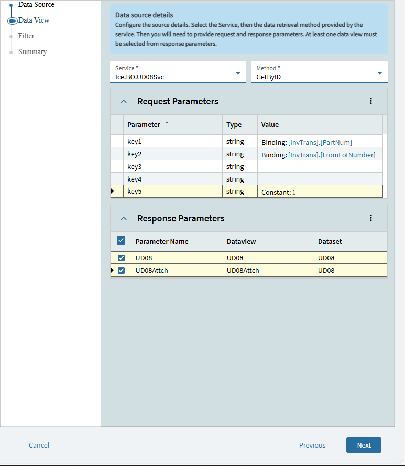Go to the Summary step
Image resolution: width=405 pixels, height=466 pixels.
32,52
